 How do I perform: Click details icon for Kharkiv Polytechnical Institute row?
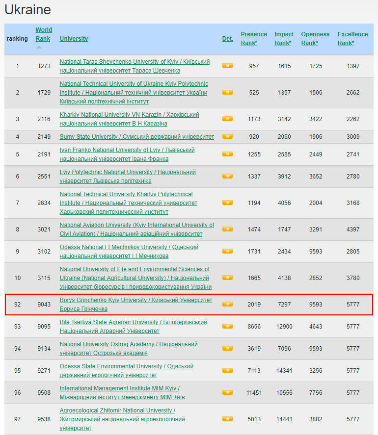227,203
